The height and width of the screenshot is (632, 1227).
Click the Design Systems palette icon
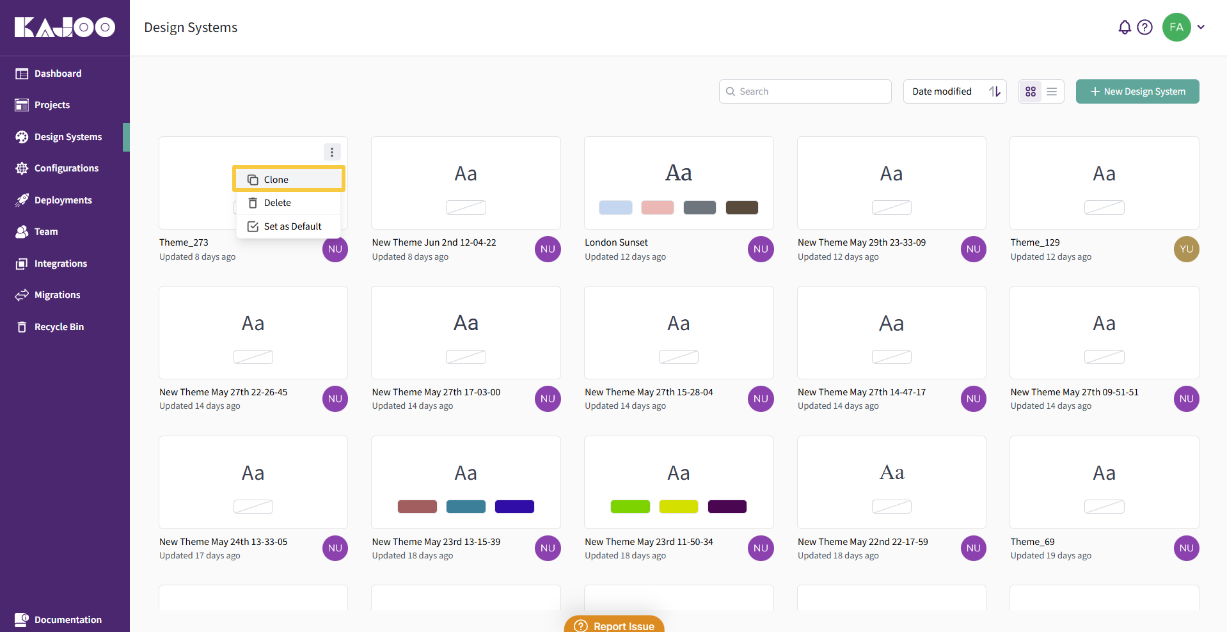pos(22,137)
